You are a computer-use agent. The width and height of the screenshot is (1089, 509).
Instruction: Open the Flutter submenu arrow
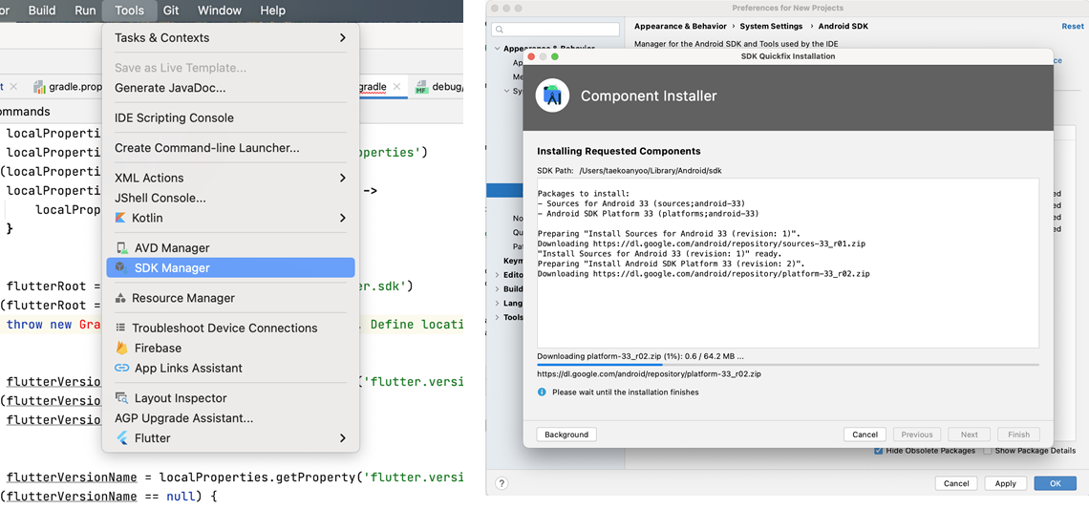click(x=342, y=438)
